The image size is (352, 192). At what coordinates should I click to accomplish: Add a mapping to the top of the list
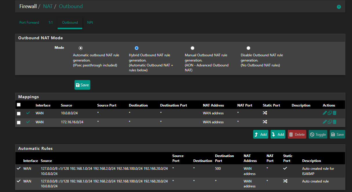click(261, 134)
